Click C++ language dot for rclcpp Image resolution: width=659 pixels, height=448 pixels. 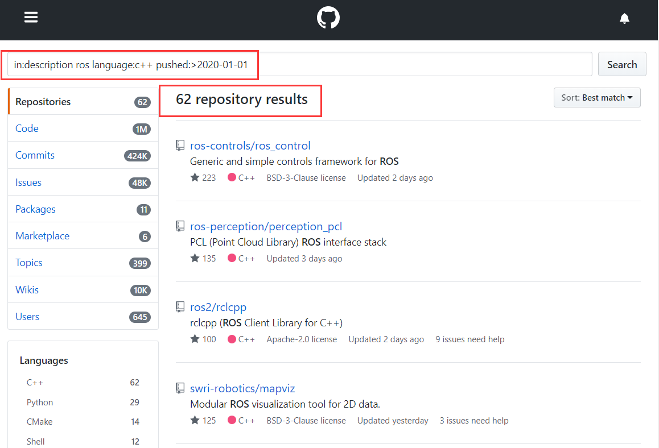click(x=232, y=338)
